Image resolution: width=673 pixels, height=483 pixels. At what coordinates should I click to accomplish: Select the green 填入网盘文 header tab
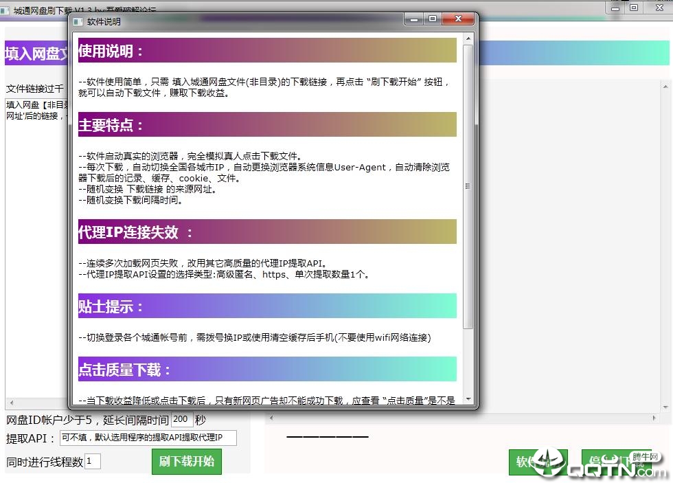pyautogui.click(x=36, y=54)
